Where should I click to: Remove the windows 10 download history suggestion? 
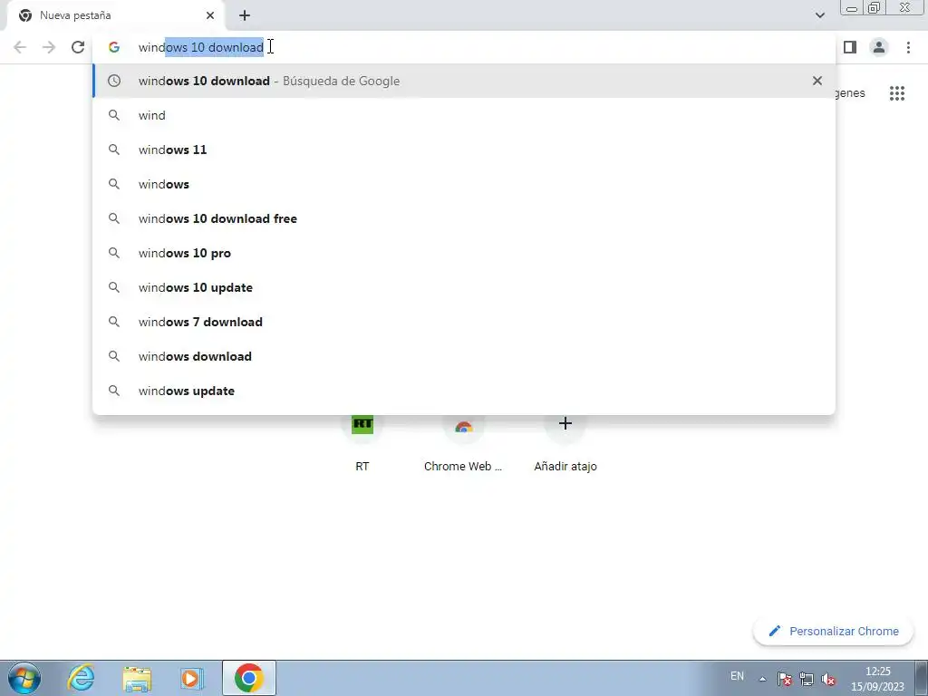click(x=817, y=81)
